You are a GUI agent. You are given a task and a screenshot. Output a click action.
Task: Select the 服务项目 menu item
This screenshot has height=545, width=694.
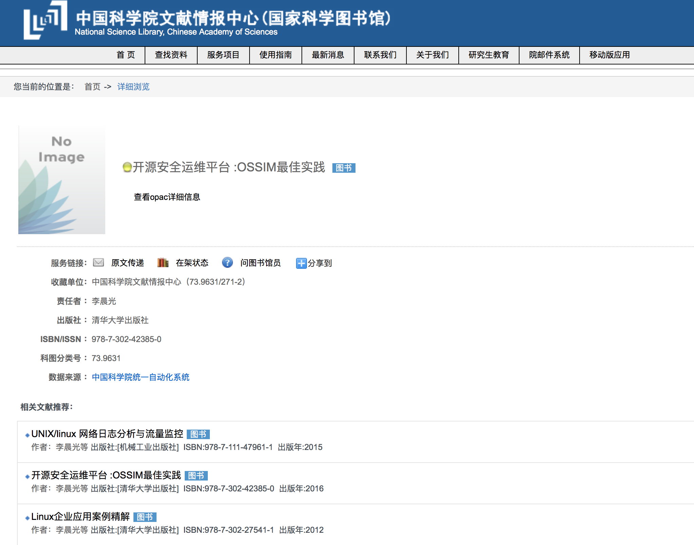tap(223, 55)
